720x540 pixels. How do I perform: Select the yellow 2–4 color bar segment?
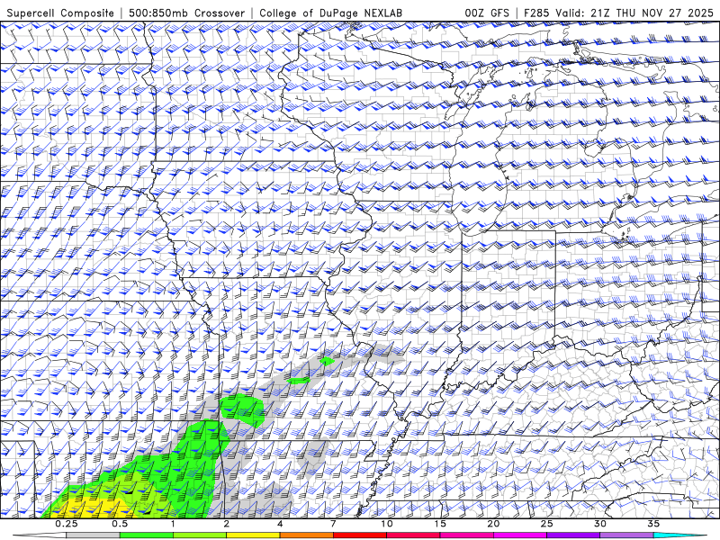(x=253, y=535)
